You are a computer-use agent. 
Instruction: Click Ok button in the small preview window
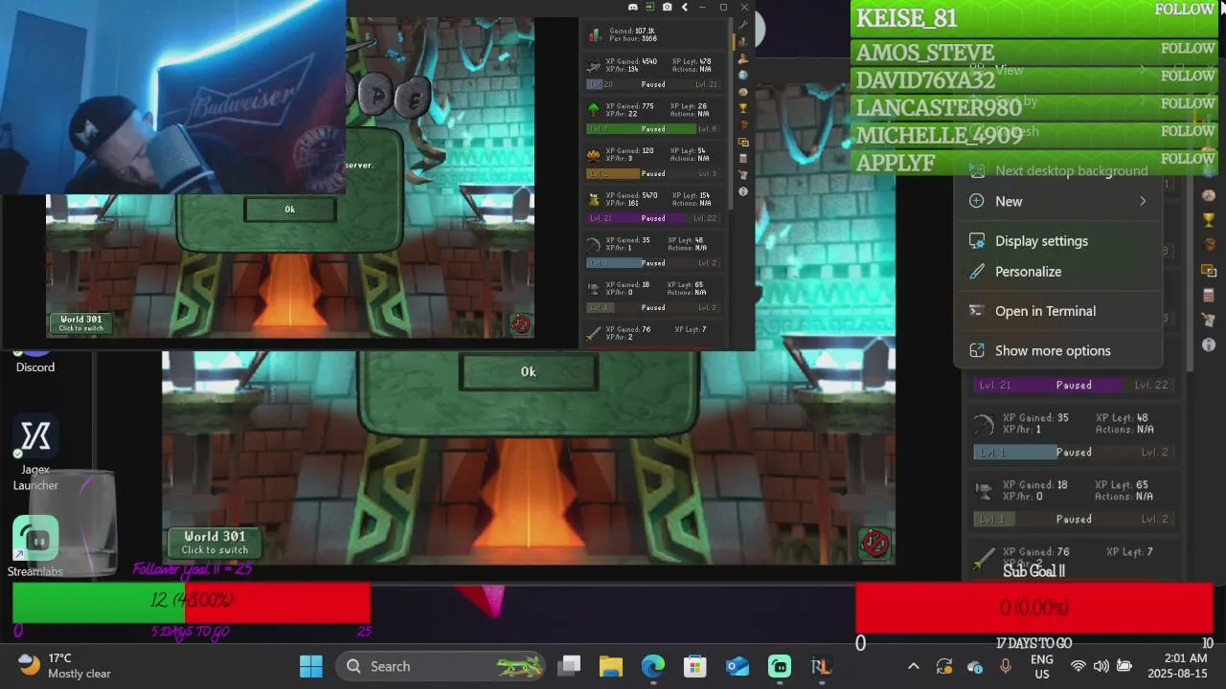point(290,209)
